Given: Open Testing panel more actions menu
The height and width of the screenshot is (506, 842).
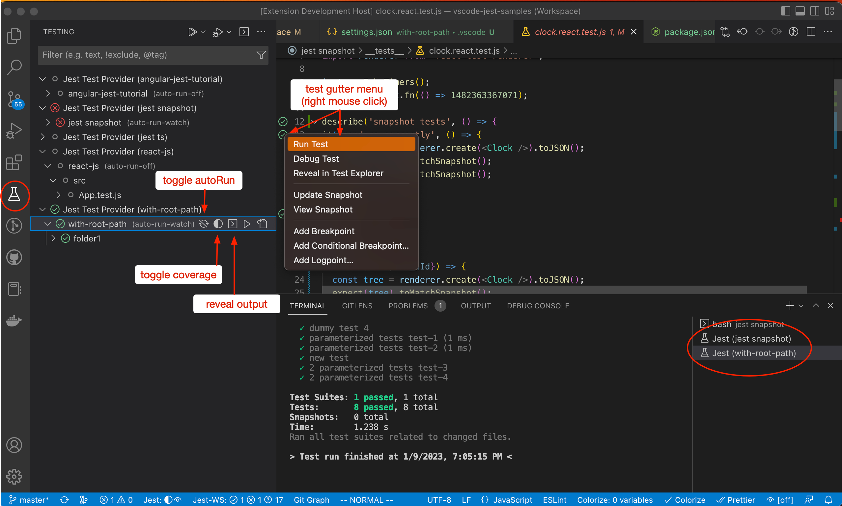Looking at the screenshot, I should tap(261, 32).
